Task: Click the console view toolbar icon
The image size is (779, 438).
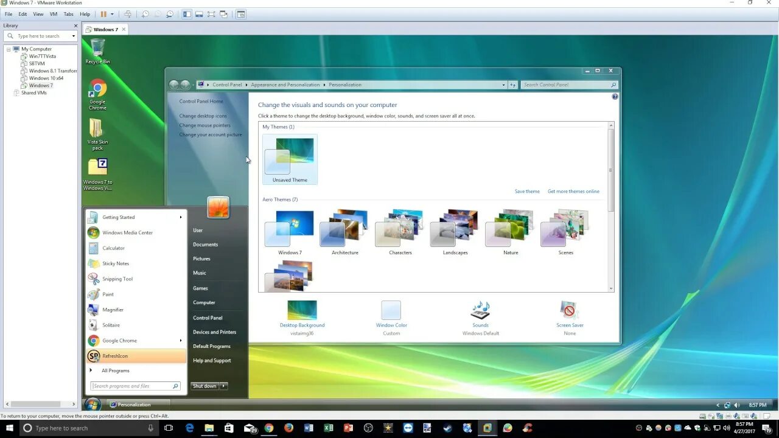Action: point(241,14)
